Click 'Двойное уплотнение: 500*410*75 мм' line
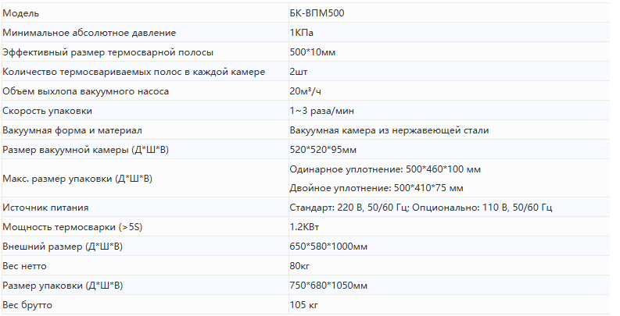The height and width of the screenshot is (316, 620). [x=376, y=189]
